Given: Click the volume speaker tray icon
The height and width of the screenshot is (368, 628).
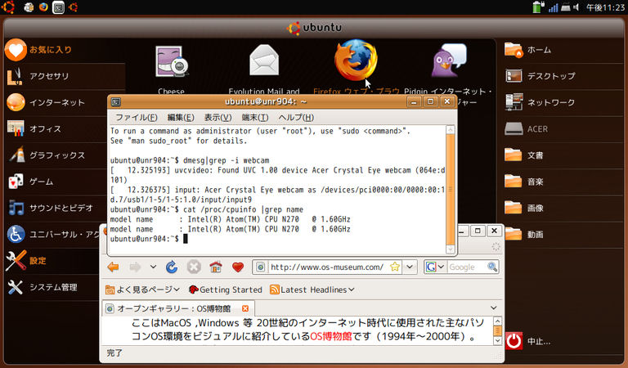Looking at the screenshot, I should point(576,7).
